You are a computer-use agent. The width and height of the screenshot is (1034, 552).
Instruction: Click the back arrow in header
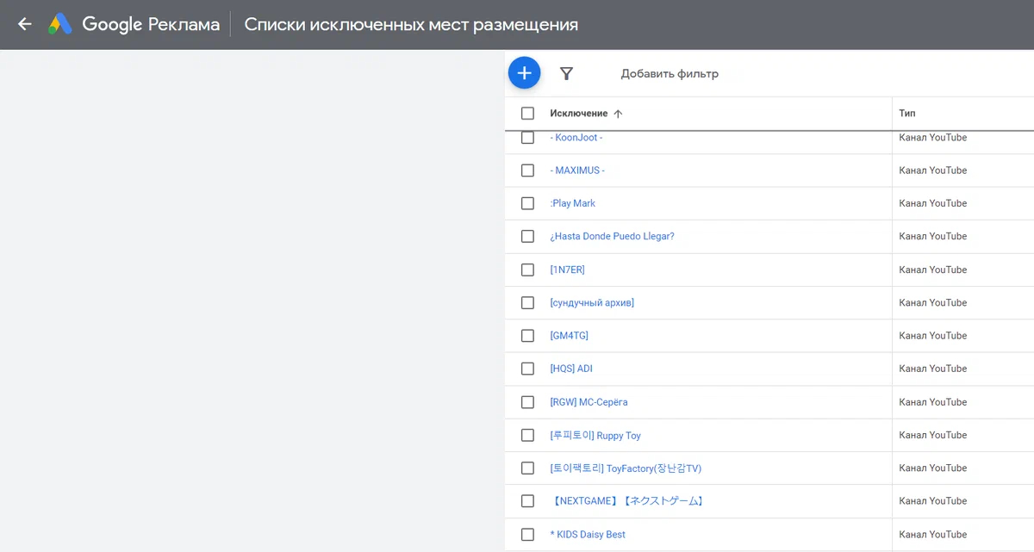tap(25, 24)
